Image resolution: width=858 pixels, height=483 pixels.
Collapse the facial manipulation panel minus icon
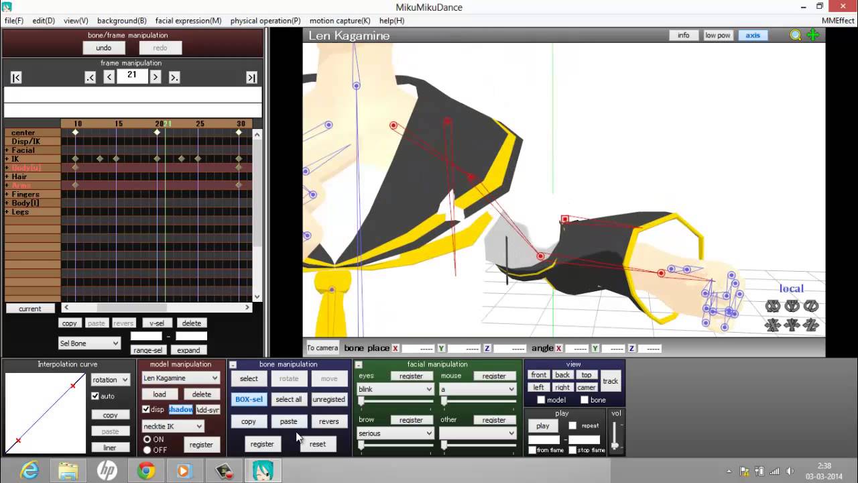tap(359, 365)
